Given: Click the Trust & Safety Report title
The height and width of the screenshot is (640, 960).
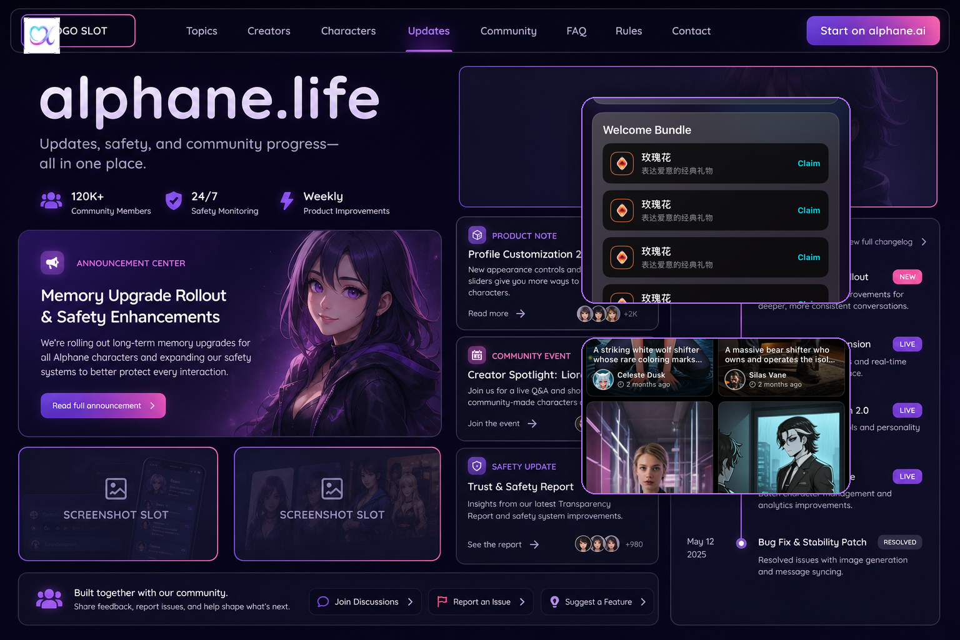Looking at the screenshot, I should (521, 487).
